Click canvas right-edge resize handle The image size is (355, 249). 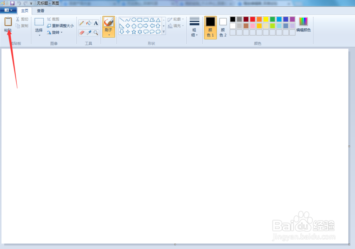(x=349, y=146)
